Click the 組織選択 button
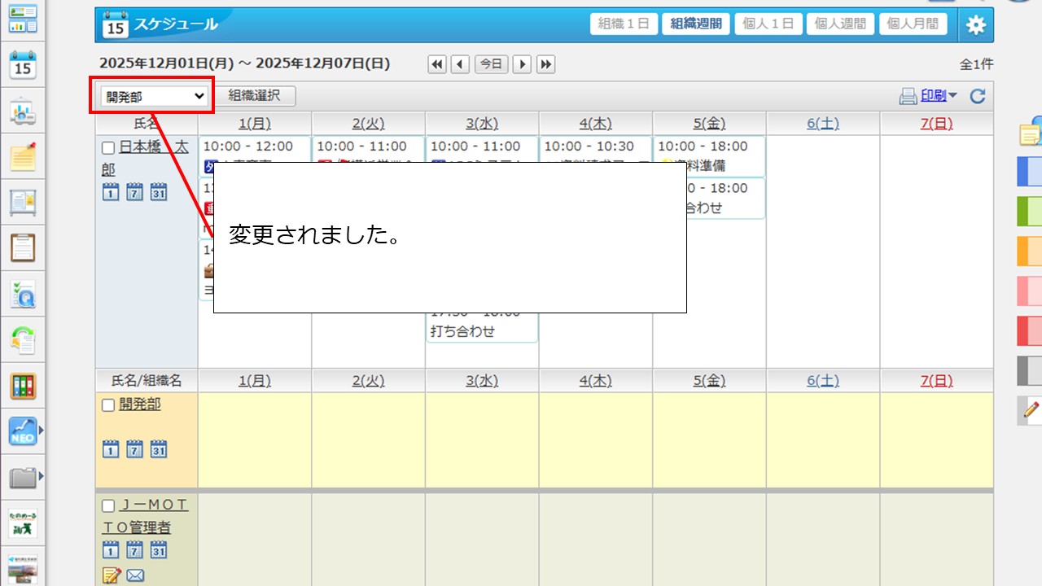Viewport: 1042px width, 586px height. pos(254,96)
